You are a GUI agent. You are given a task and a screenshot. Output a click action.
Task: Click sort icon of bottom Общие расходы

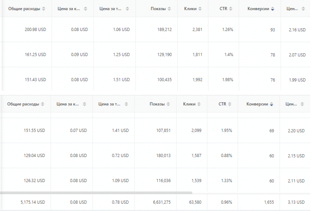[43, 104]
